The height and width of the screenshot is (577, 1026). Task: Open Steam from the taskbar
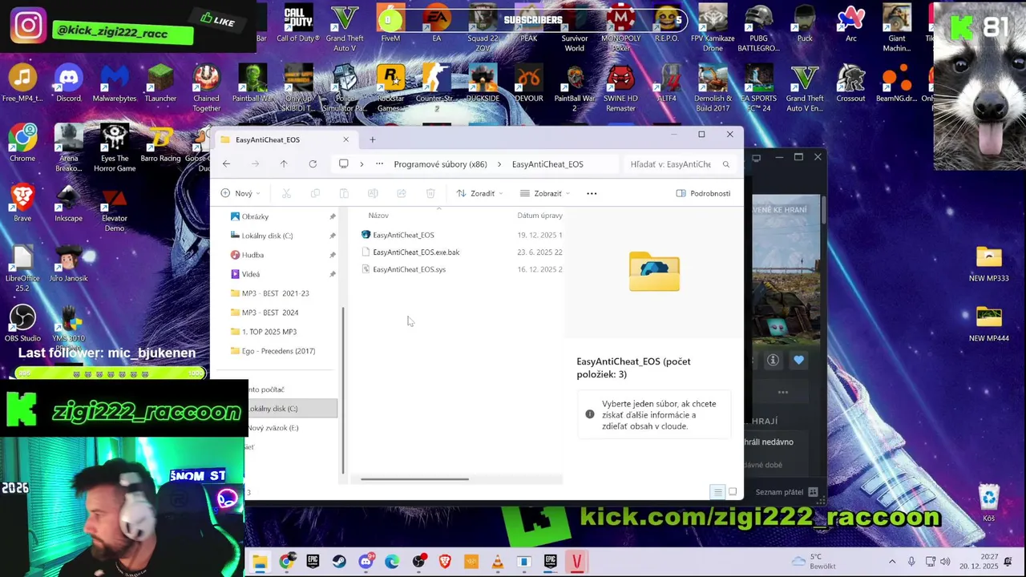(x=339, y=562)
